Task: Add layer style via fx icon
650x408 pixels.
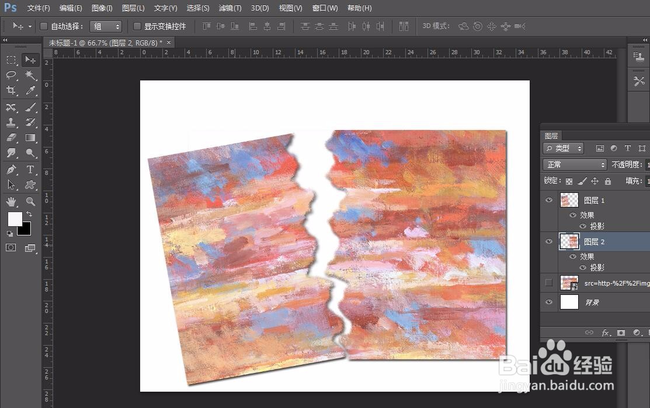Action: click(x=606, y=333)
